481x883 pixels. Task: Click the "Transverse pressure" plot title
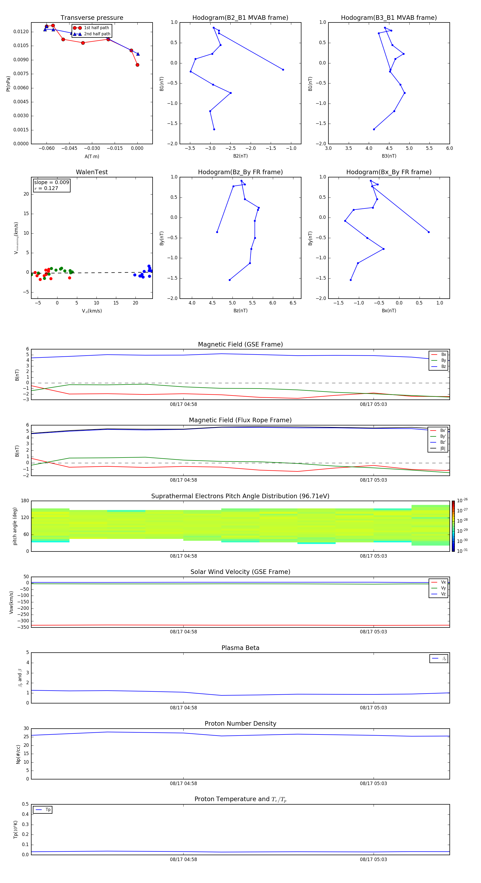tap(92, 18)
